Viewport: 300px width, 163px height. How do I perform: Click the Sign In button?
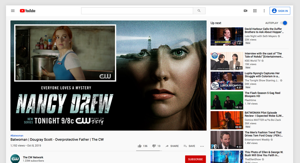[x=280, y=11]
